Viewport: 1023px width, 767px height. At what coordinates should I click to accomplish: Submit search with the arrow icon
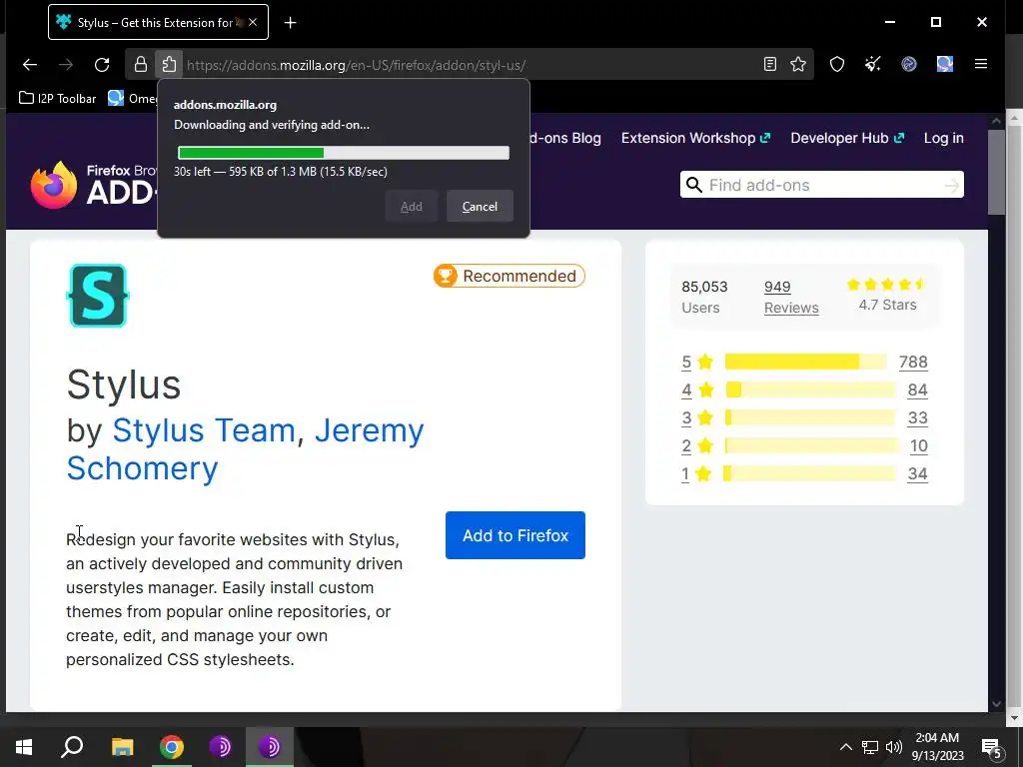click(x=952, y=186)
